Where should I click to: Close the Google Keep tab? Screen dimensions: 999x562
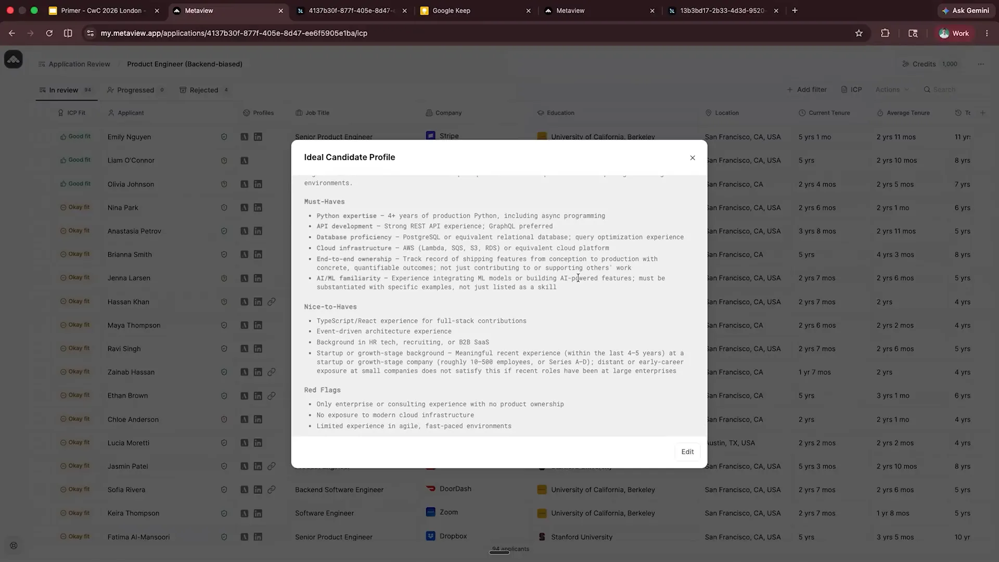point(529,10)
